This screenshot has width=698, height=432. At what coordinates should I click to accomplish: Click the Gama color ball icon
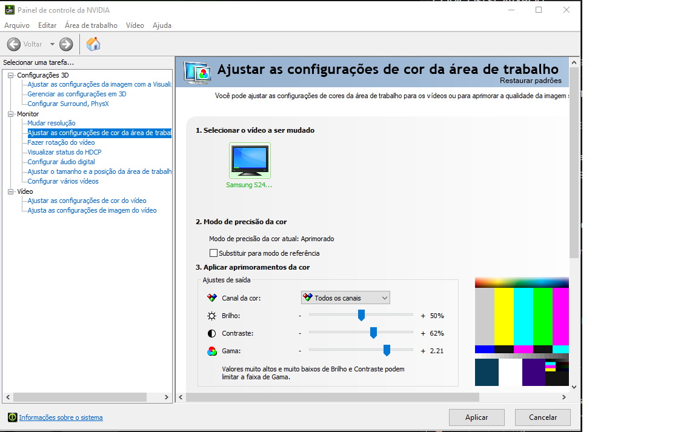click(212, 351)
